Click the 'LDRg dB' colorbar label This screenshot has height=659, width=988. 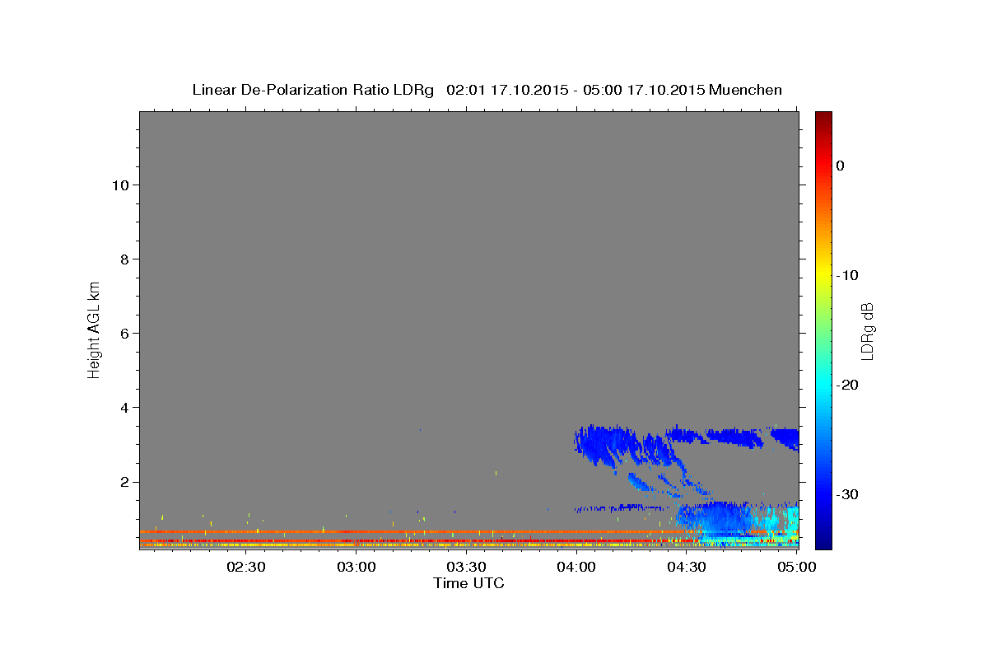coord(867,331)
